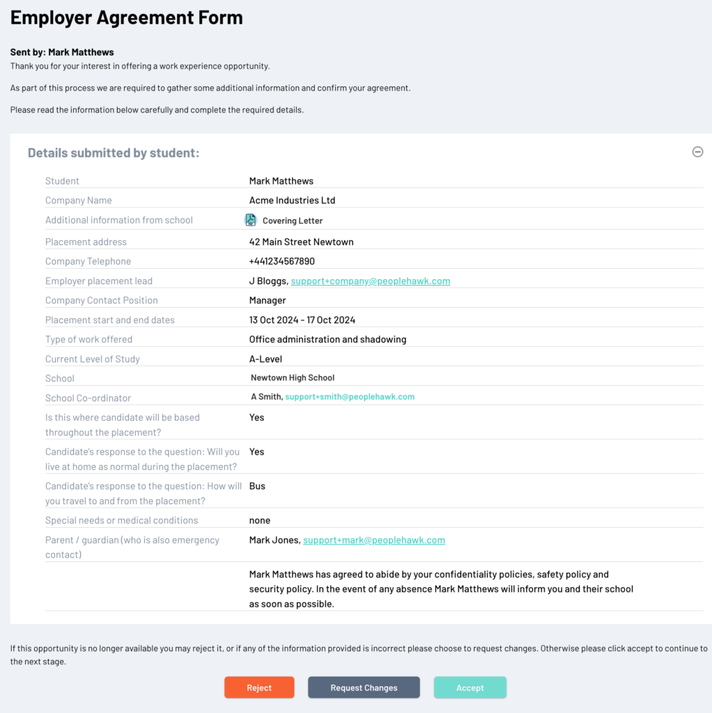
Task: Click the placement dates 13 Oct 2024 - 17 Oct 2024
Action: coord(302,320)
